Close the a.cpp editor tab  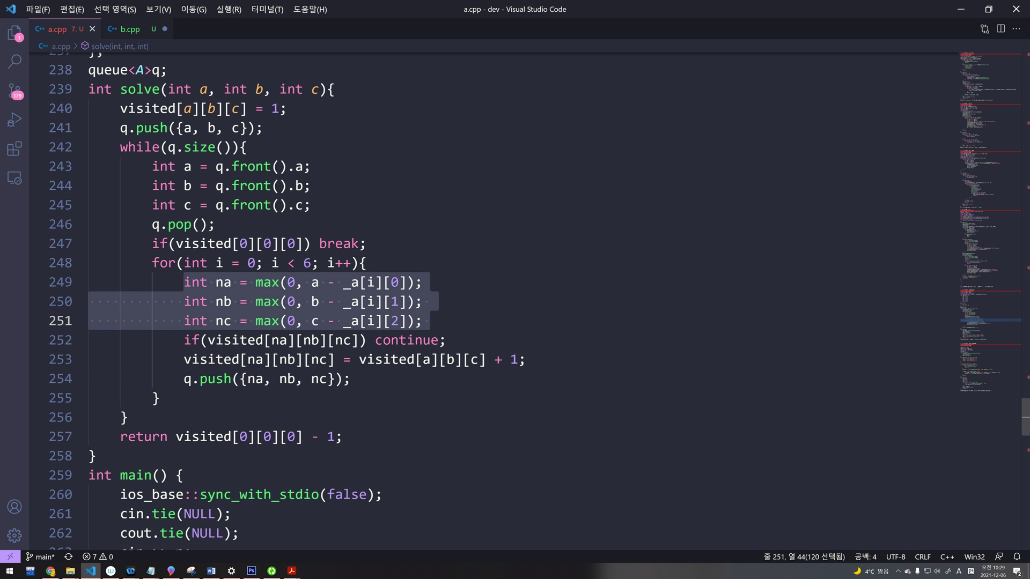coord(92,29)
